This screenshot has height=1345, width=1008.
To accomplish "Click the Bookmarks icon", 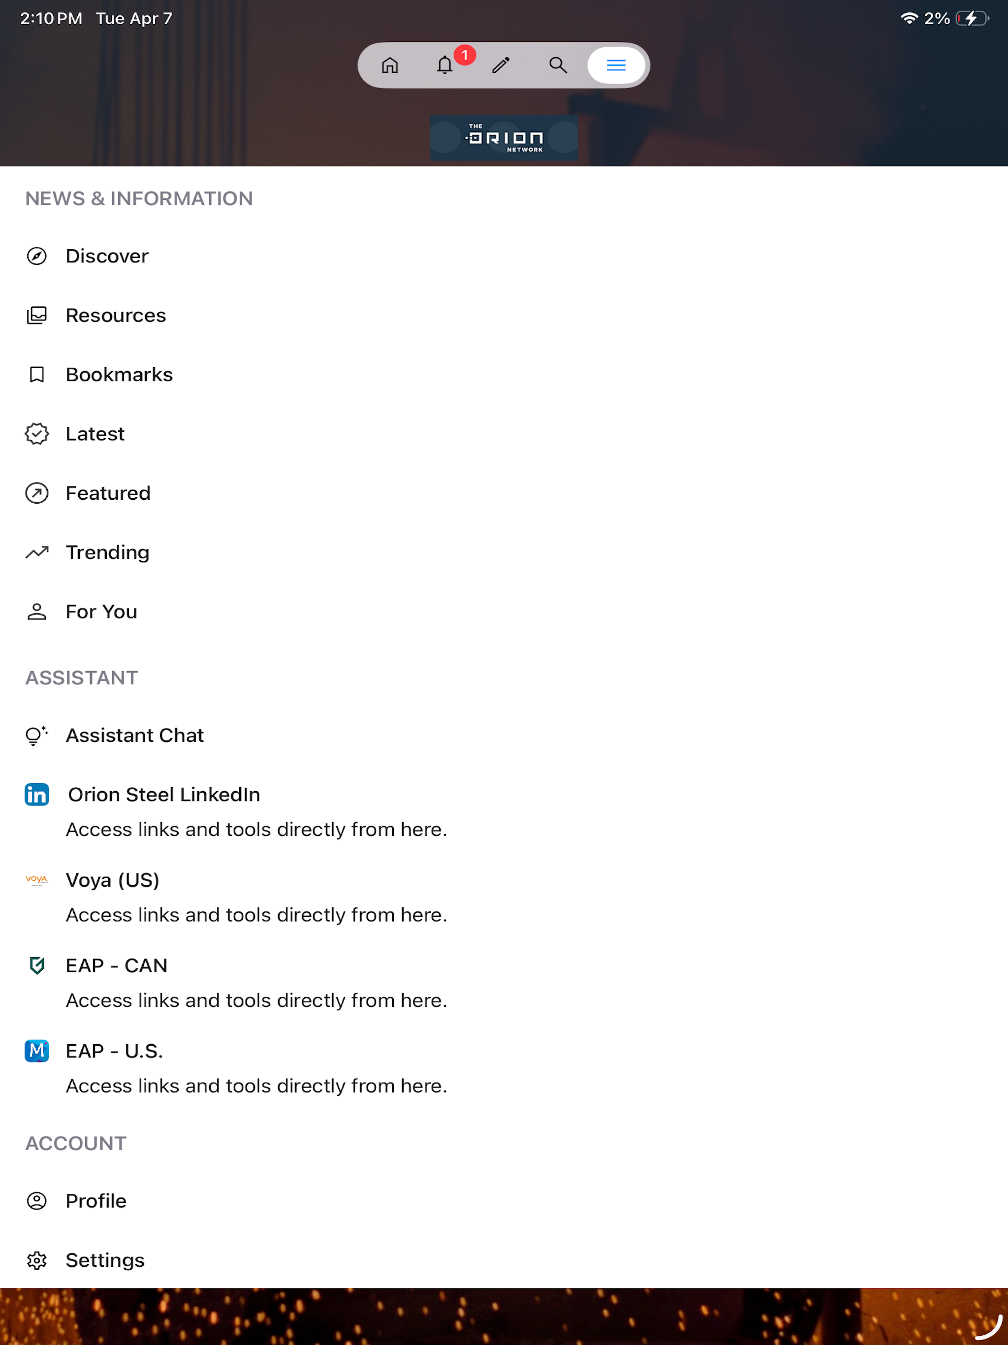I will (x=37, y=375).
